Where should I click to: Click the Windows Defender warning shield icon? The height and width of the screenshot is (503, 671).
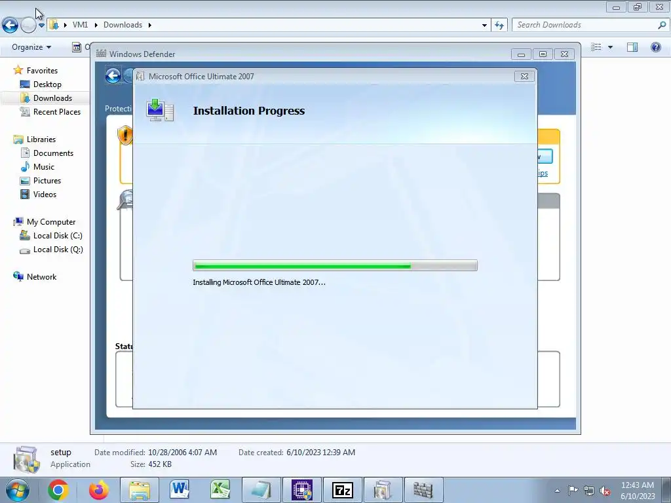point(125,135)
